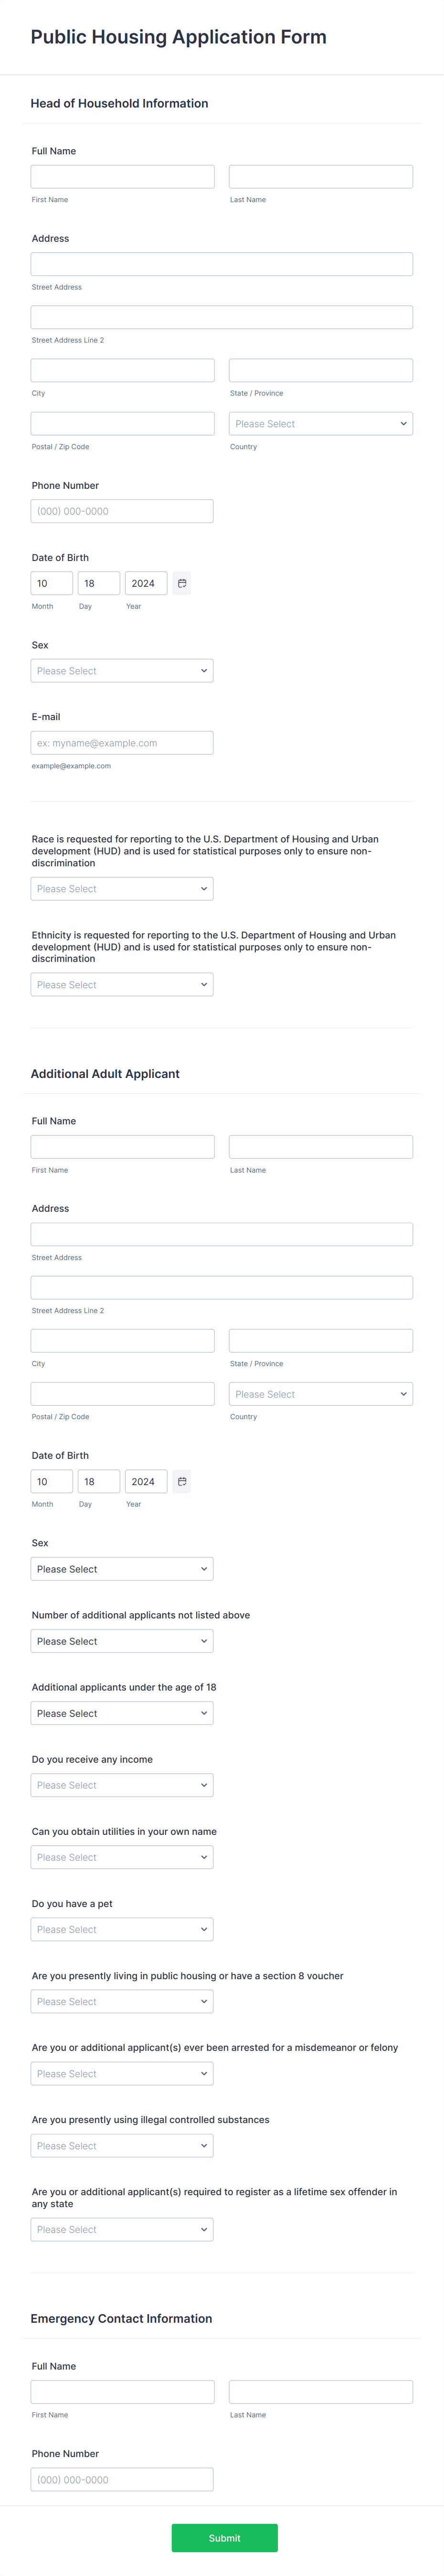
Task: Click the Submit button
Action: pos(224,2537)
